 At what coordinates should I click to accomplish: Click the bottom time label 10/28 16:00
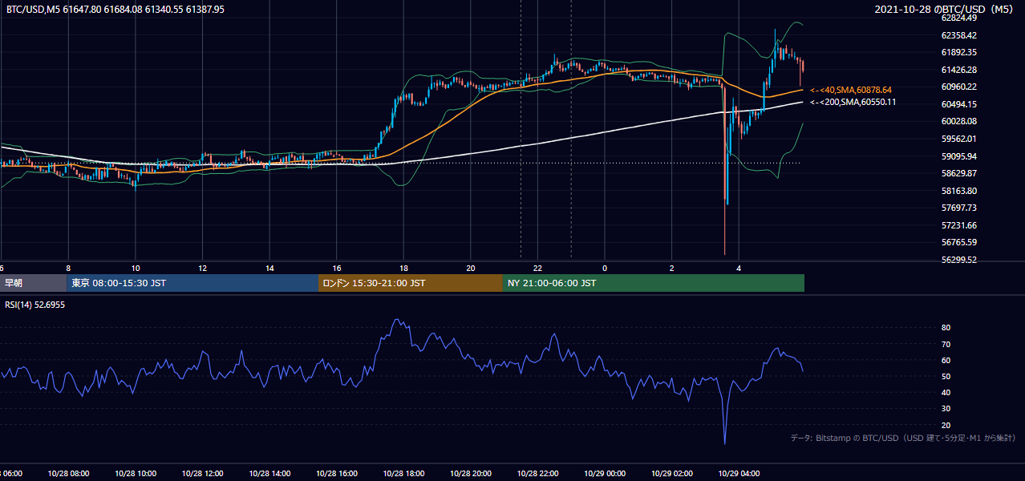pyautogui.click(x=336, y=474)
